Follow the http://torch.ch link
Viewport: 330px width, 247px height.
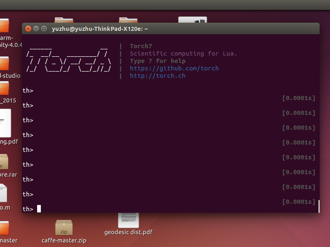point(157,76)
